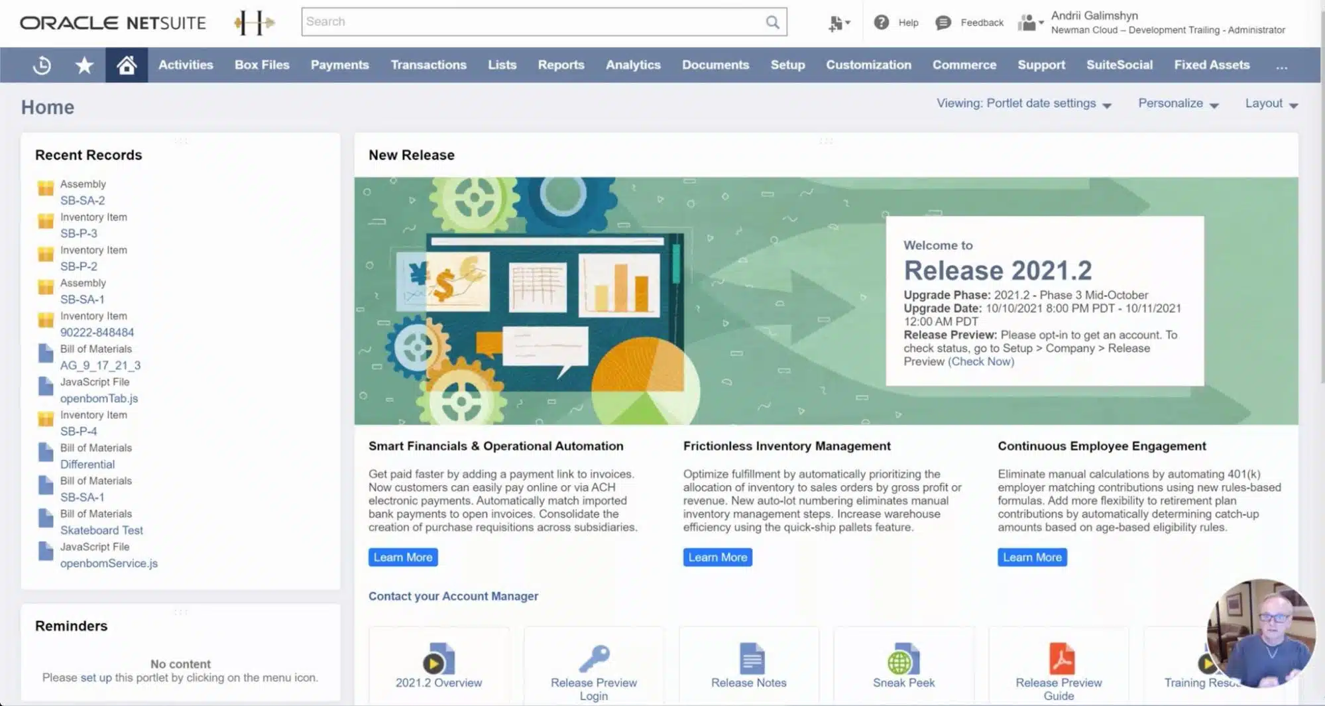Viewport: 1325px width, 706px height.
Task: Click the Reminders portlet drag handle
Action: [x=180, y=611]
